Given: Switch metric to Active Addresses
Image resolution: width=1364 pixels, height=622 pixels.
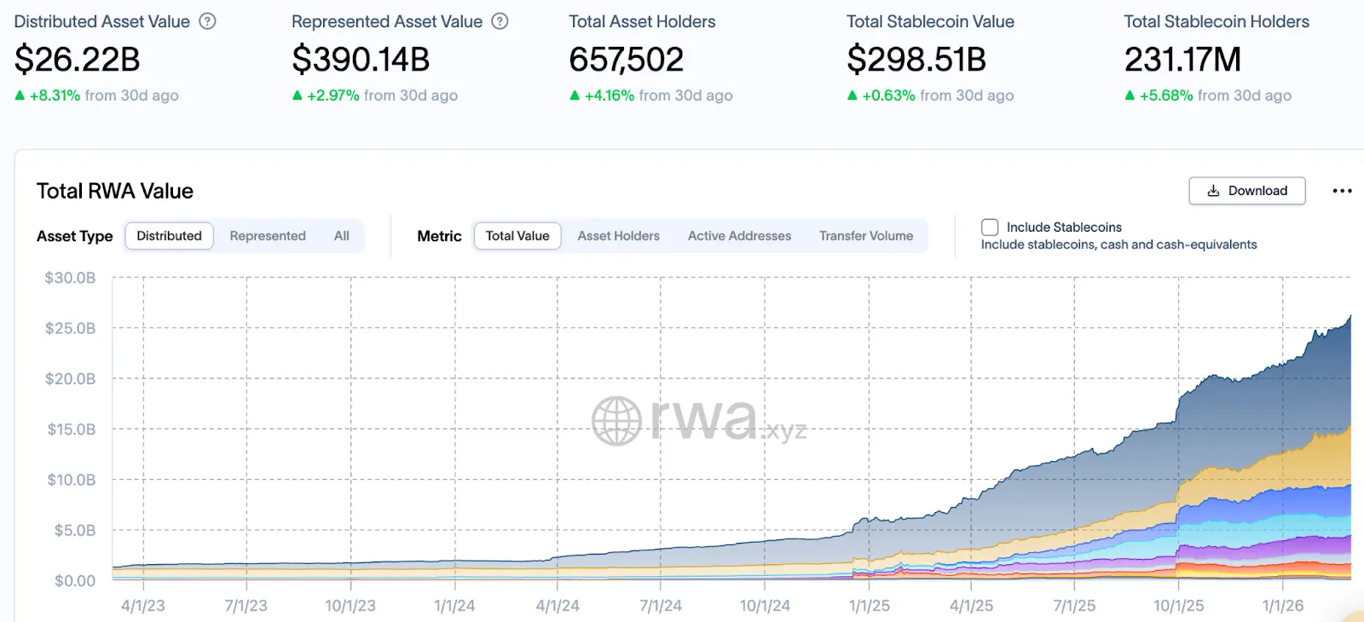Looking at the screenshot, I should (739, 236).
